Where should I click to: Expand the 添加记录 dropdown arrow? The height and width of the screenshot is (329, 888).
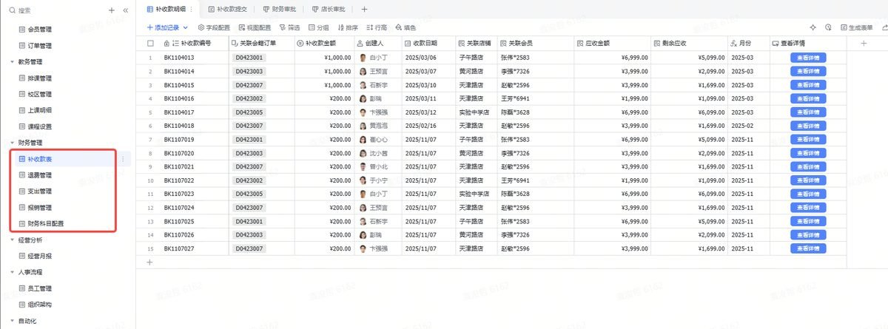[x=185, y=27]
